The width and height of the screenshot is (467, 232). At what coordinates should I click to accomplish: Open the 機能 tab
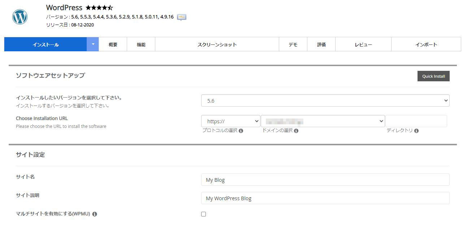click(x=141, y=44)
